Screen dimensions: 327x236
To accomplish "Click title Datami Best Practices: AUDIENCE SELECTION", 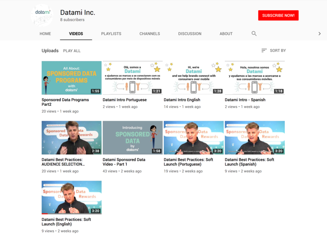I will 63,162.
